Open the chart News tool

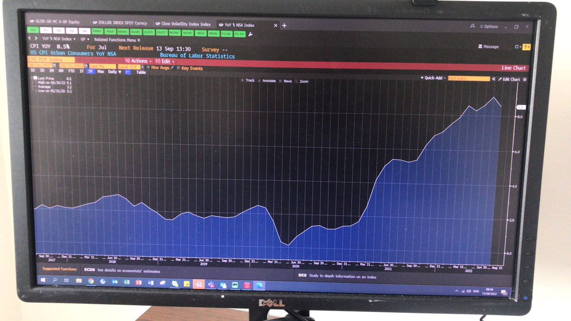point(285,81)
